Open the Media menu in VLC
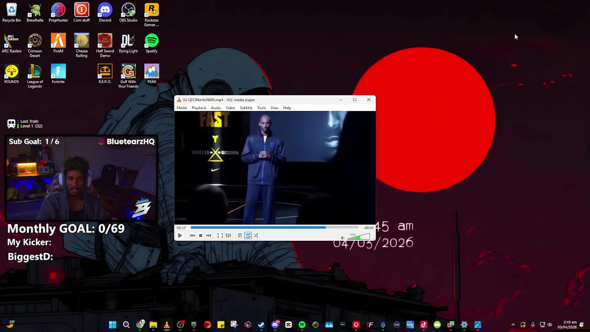Screen dimensions: 590x332 pos(182,108)
